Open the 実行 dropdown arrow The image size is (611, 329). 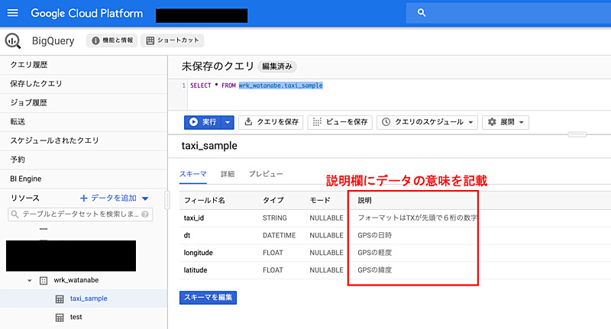pos(228,122)
